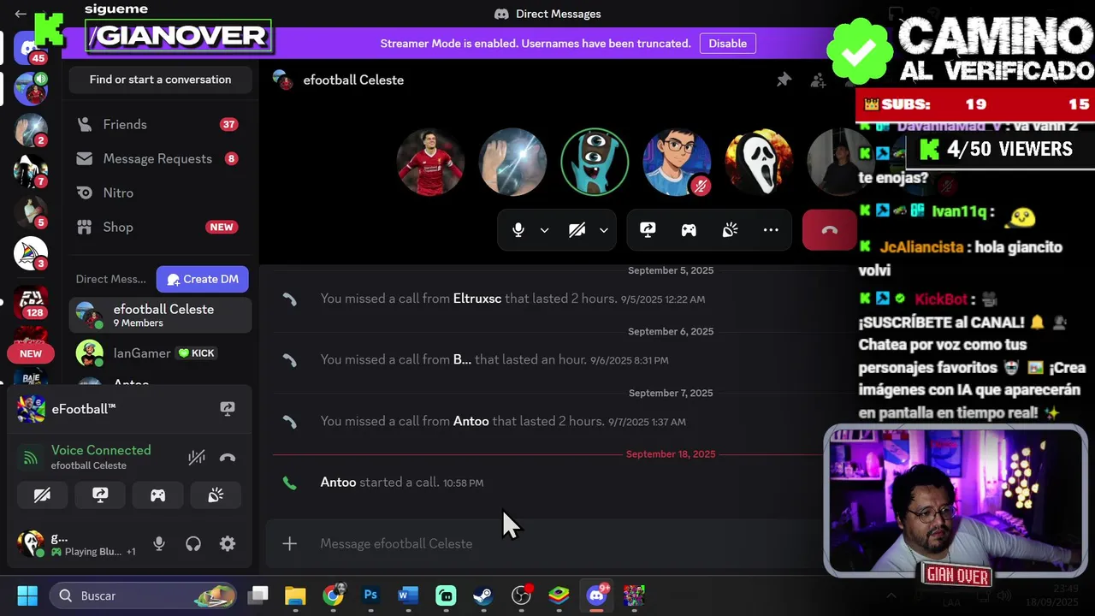1095x616 pixels.
Task: Mute microphone in call controls
Action: [518, 230]
